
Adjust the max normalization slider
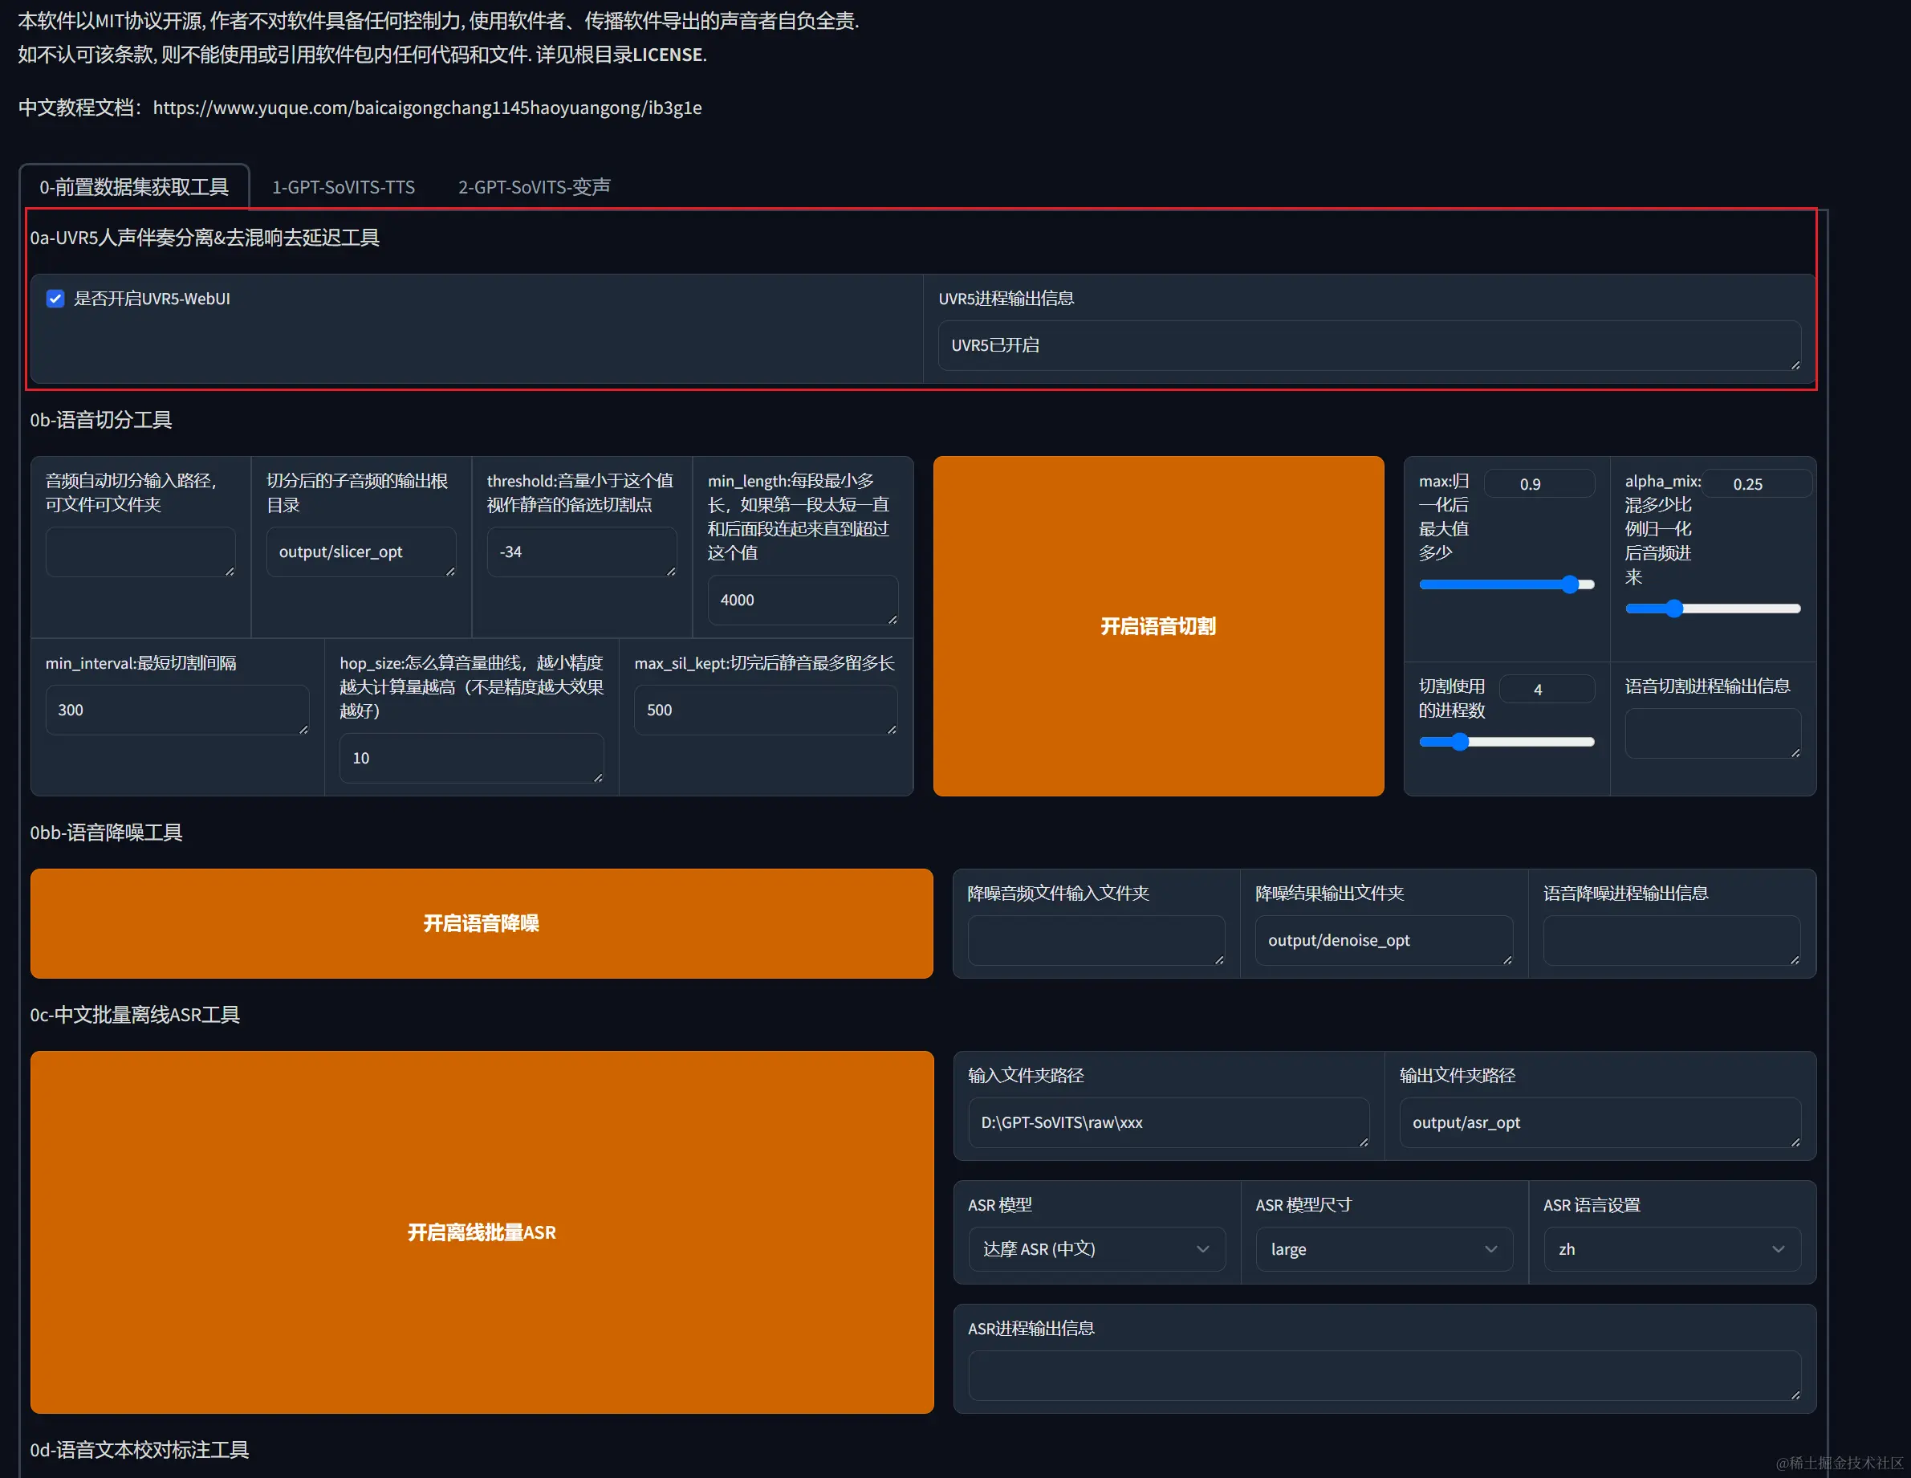tap(1570, 584)
